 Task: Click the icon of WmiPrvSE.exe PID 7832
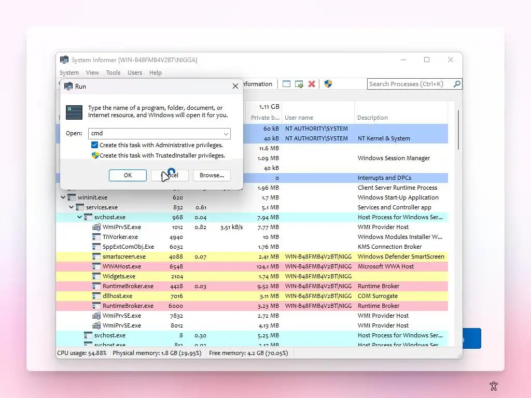(x=96, y=316)
